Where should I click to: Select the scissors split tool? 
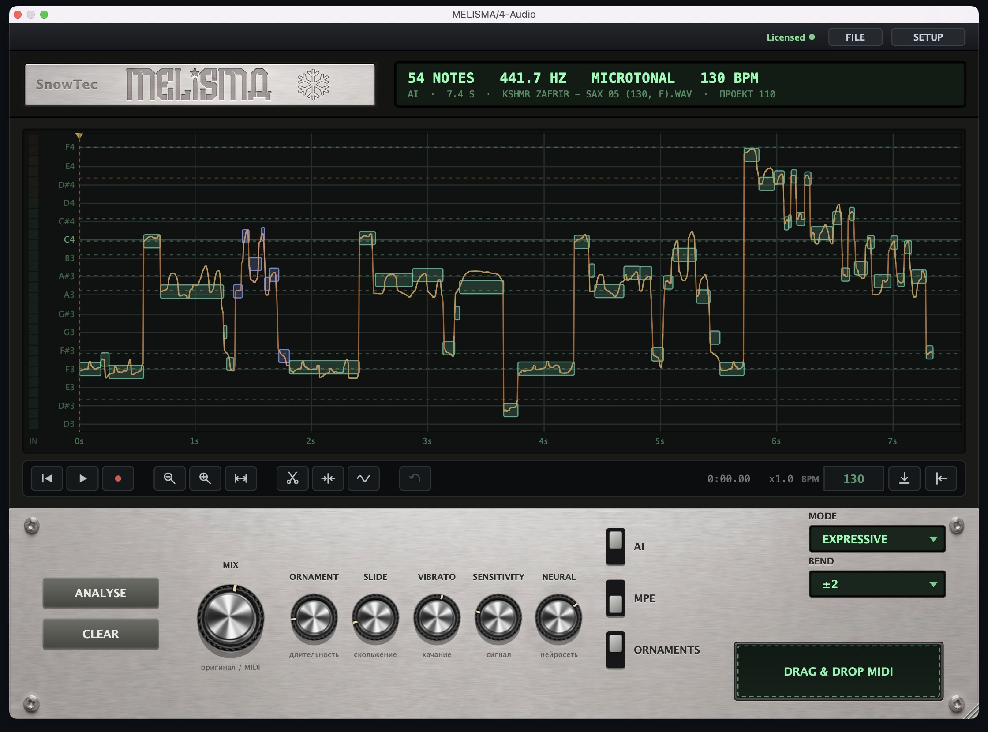click(x=292, y=478)
